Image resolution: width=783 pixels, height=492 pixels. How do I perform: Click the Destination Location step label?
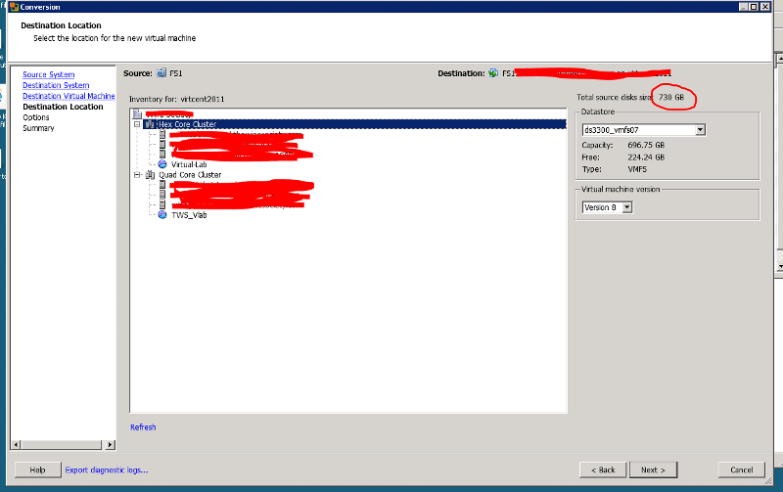tap(63, 107)
